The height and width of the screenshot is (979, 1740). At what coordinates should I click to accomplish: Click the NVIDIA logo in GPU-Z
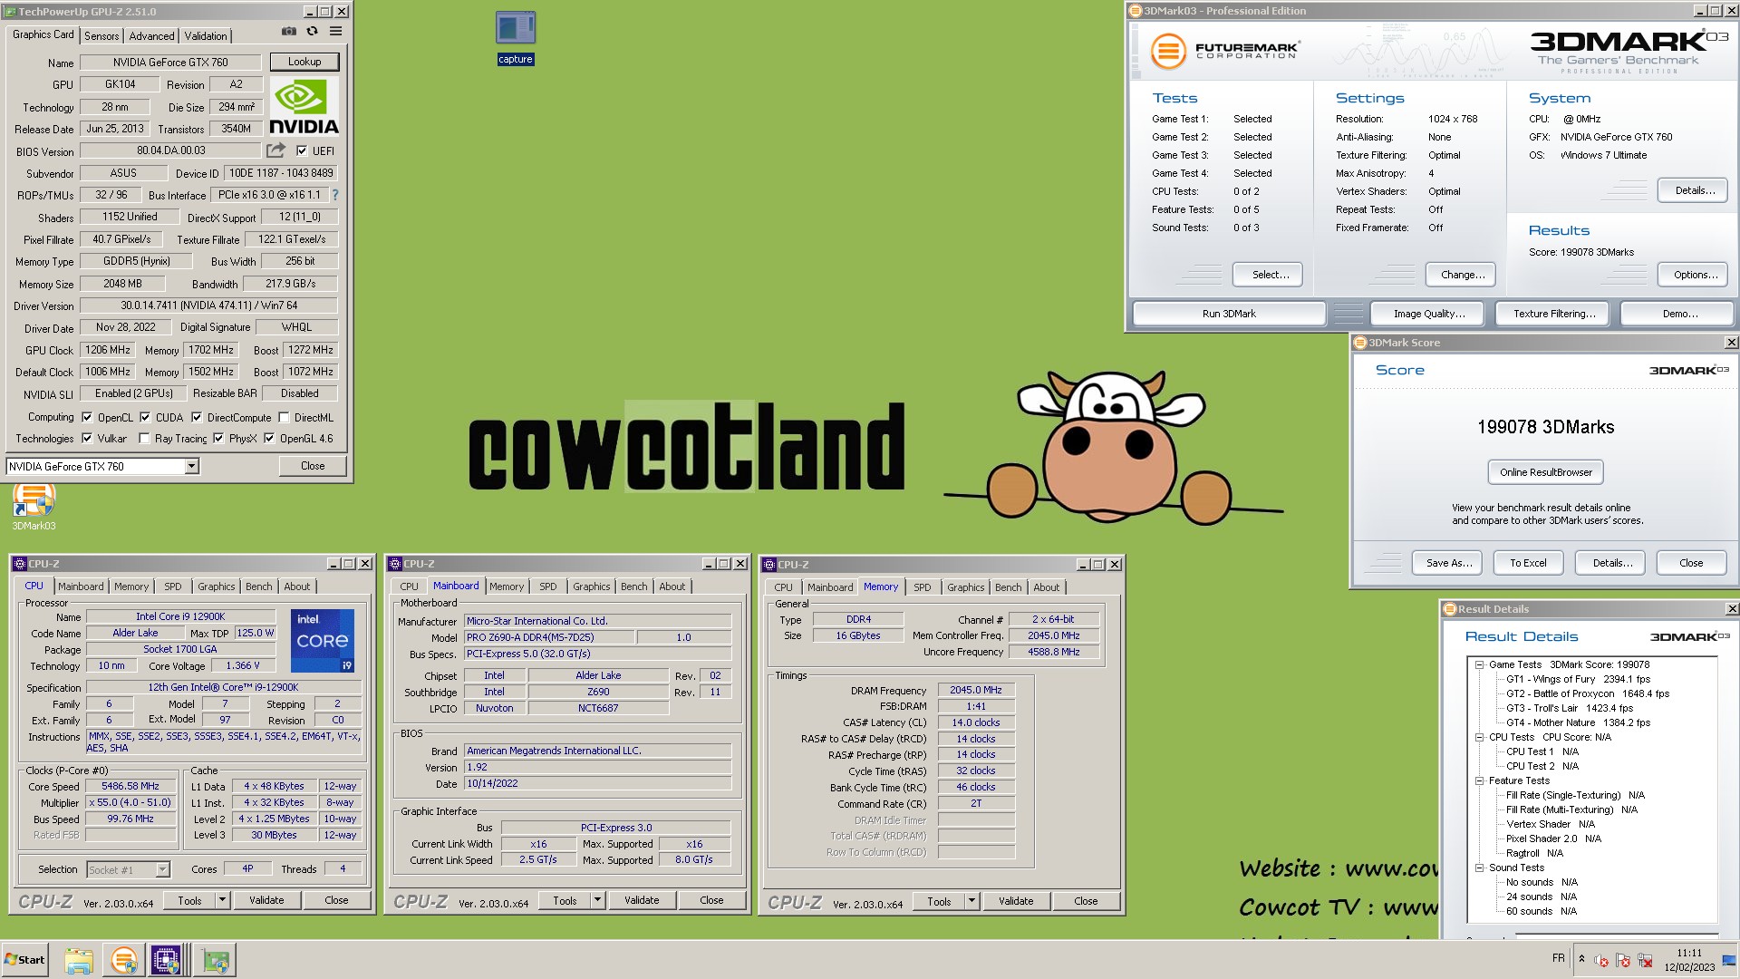304,107
